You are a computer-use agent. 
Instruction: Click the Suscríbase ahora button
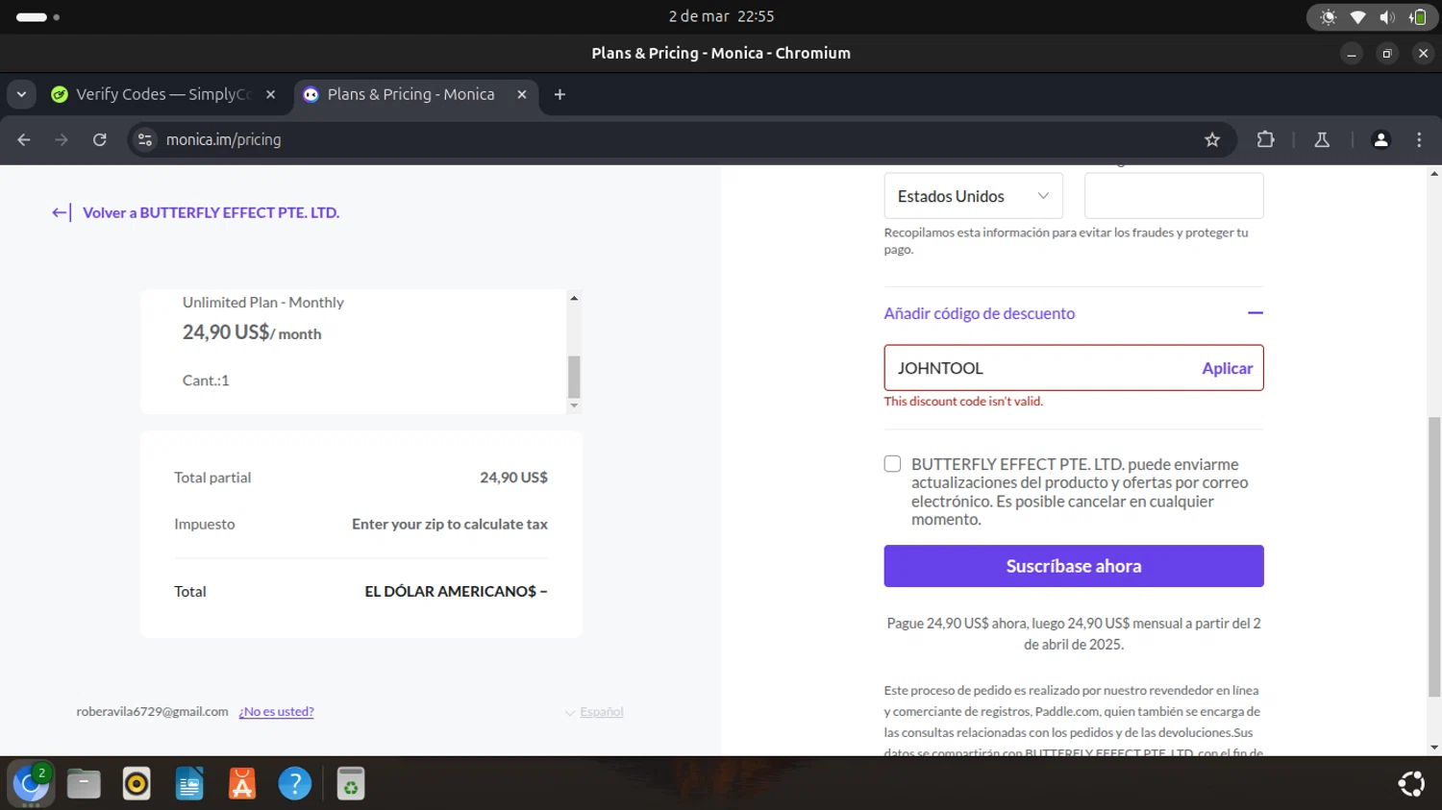[1074, 566]
